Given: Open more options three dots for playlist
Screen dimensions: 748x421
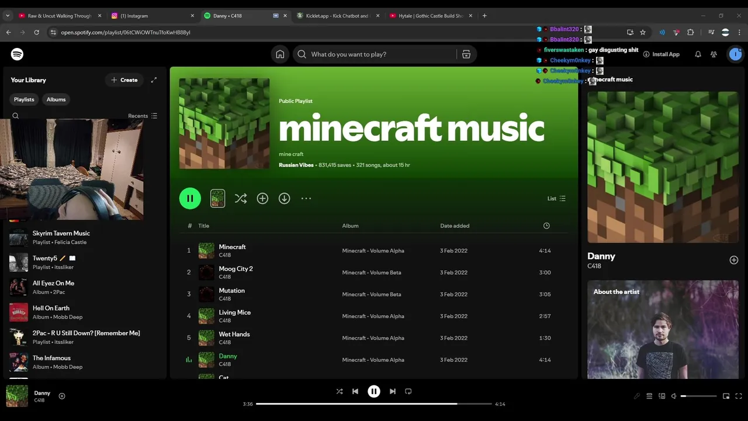Looking at the screenshot, I should [x=306, y=199].
